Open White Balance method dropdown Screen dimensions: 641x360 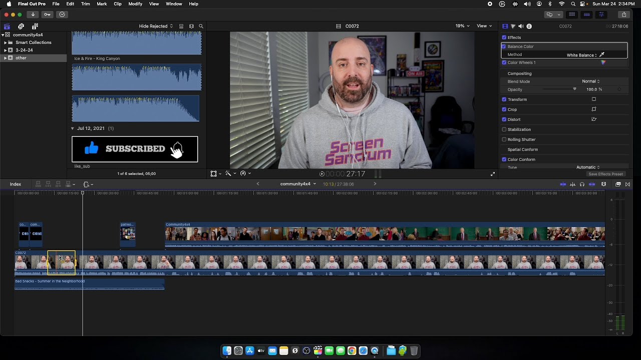(581, 55)
